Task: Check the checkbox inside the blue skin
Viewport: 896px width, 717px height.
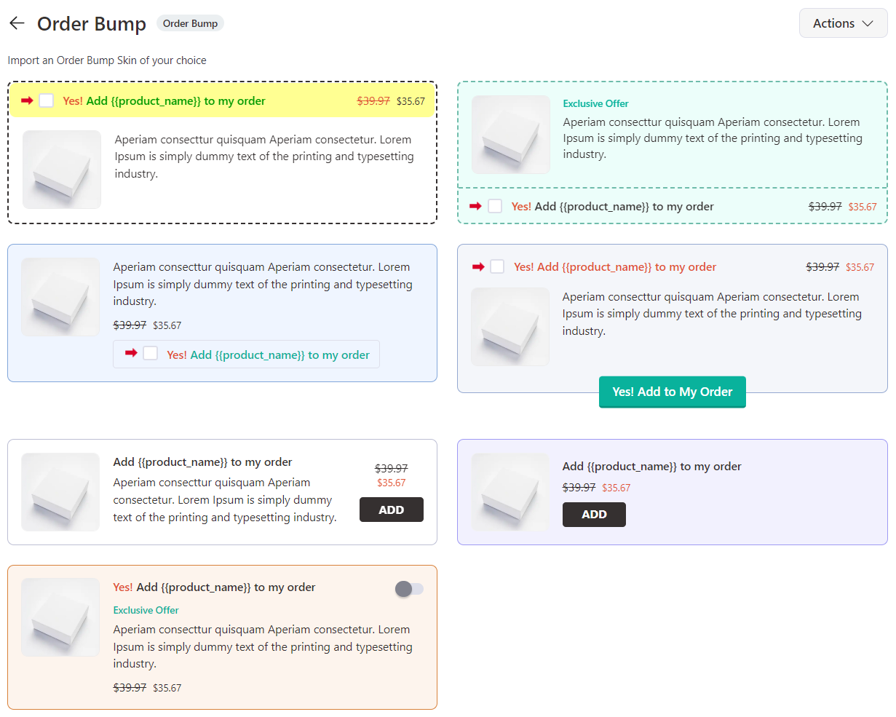Action: (x=150, y=353)
